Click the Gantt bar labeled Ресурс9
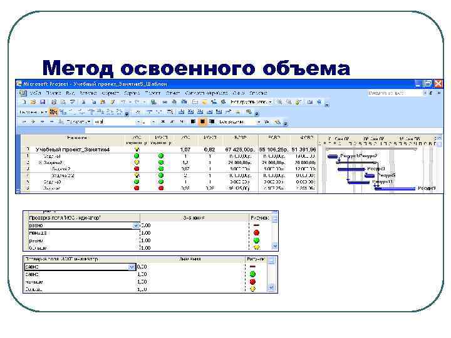 (395, 188)
